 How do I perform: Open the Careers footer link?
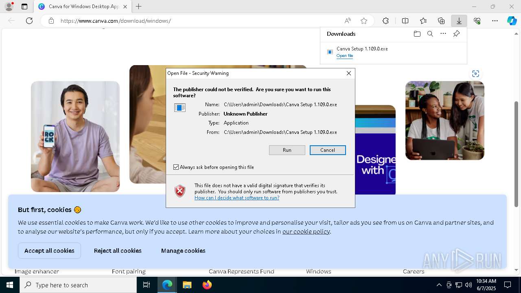414,271
